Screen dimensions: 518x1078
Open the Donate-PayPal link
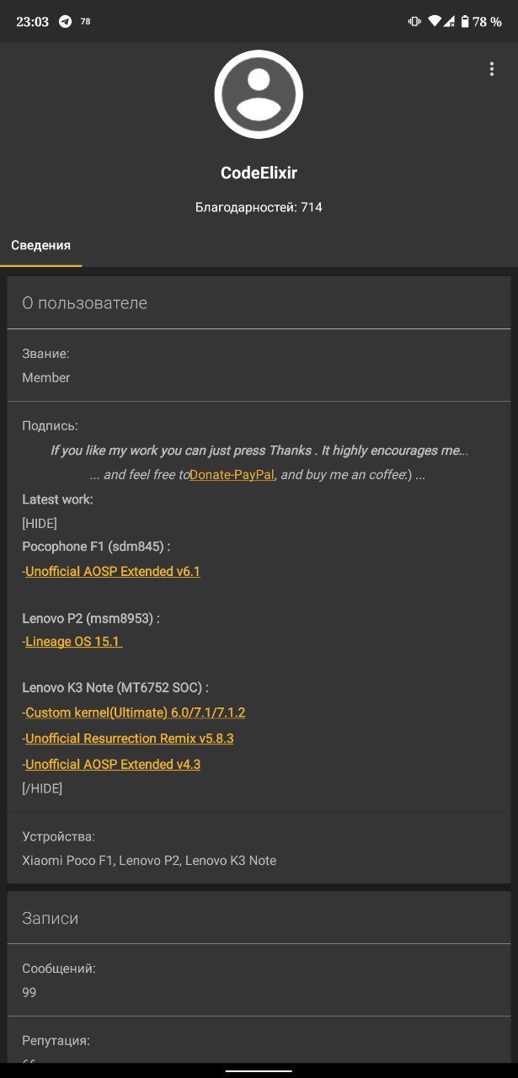[x=232, y=475]
